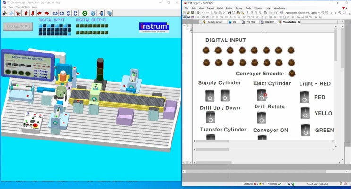Open the editor tab list dropdown arrow
Viewport: 351px width, 189px height.
coord(342,22)
